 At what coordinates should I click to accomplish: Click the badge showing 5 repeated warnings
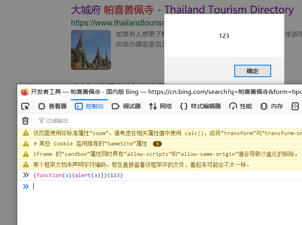157,144
